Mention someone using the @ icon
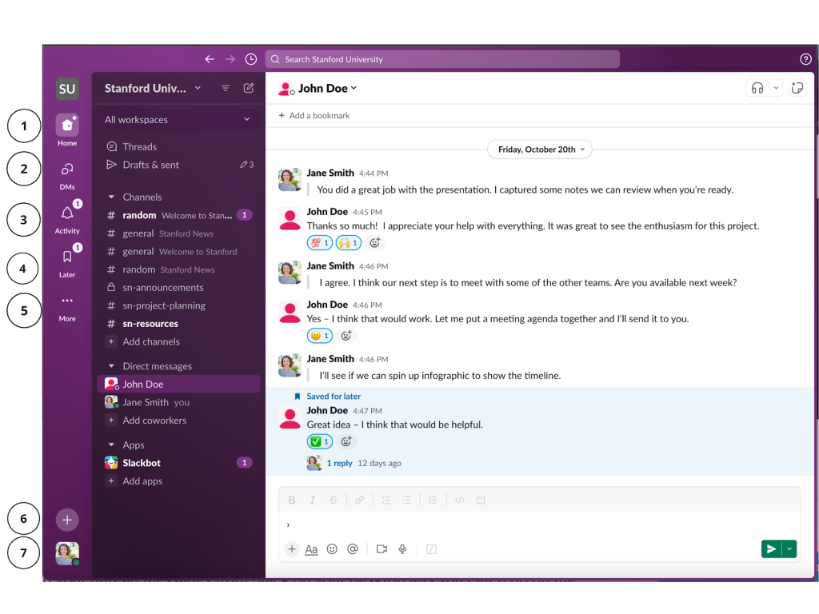 click(353, 549)
